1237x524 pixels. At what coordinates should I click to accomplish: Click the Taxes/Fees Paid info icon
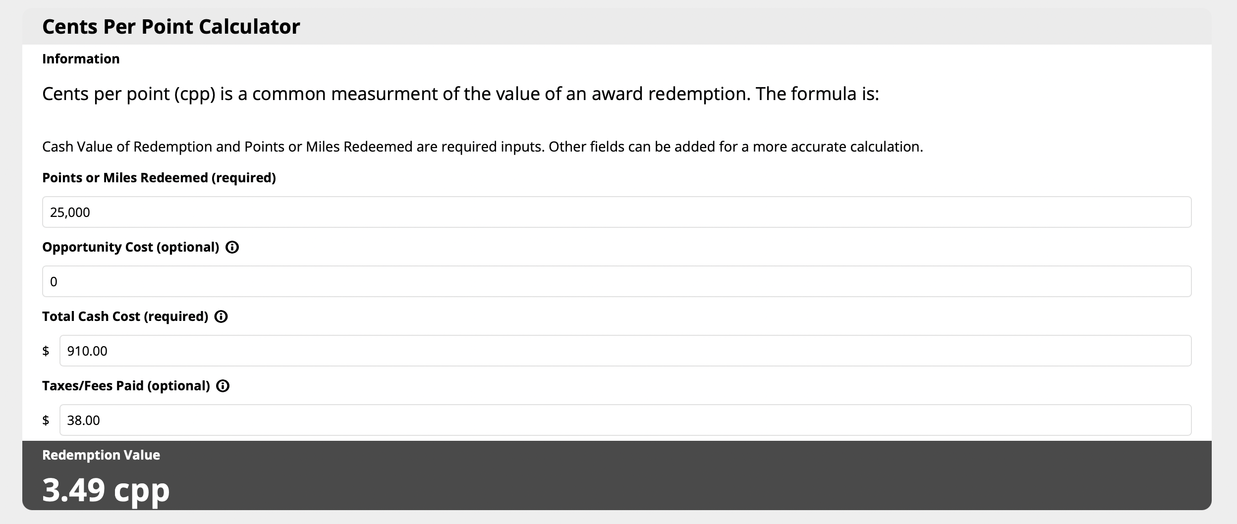coord(223,386)
